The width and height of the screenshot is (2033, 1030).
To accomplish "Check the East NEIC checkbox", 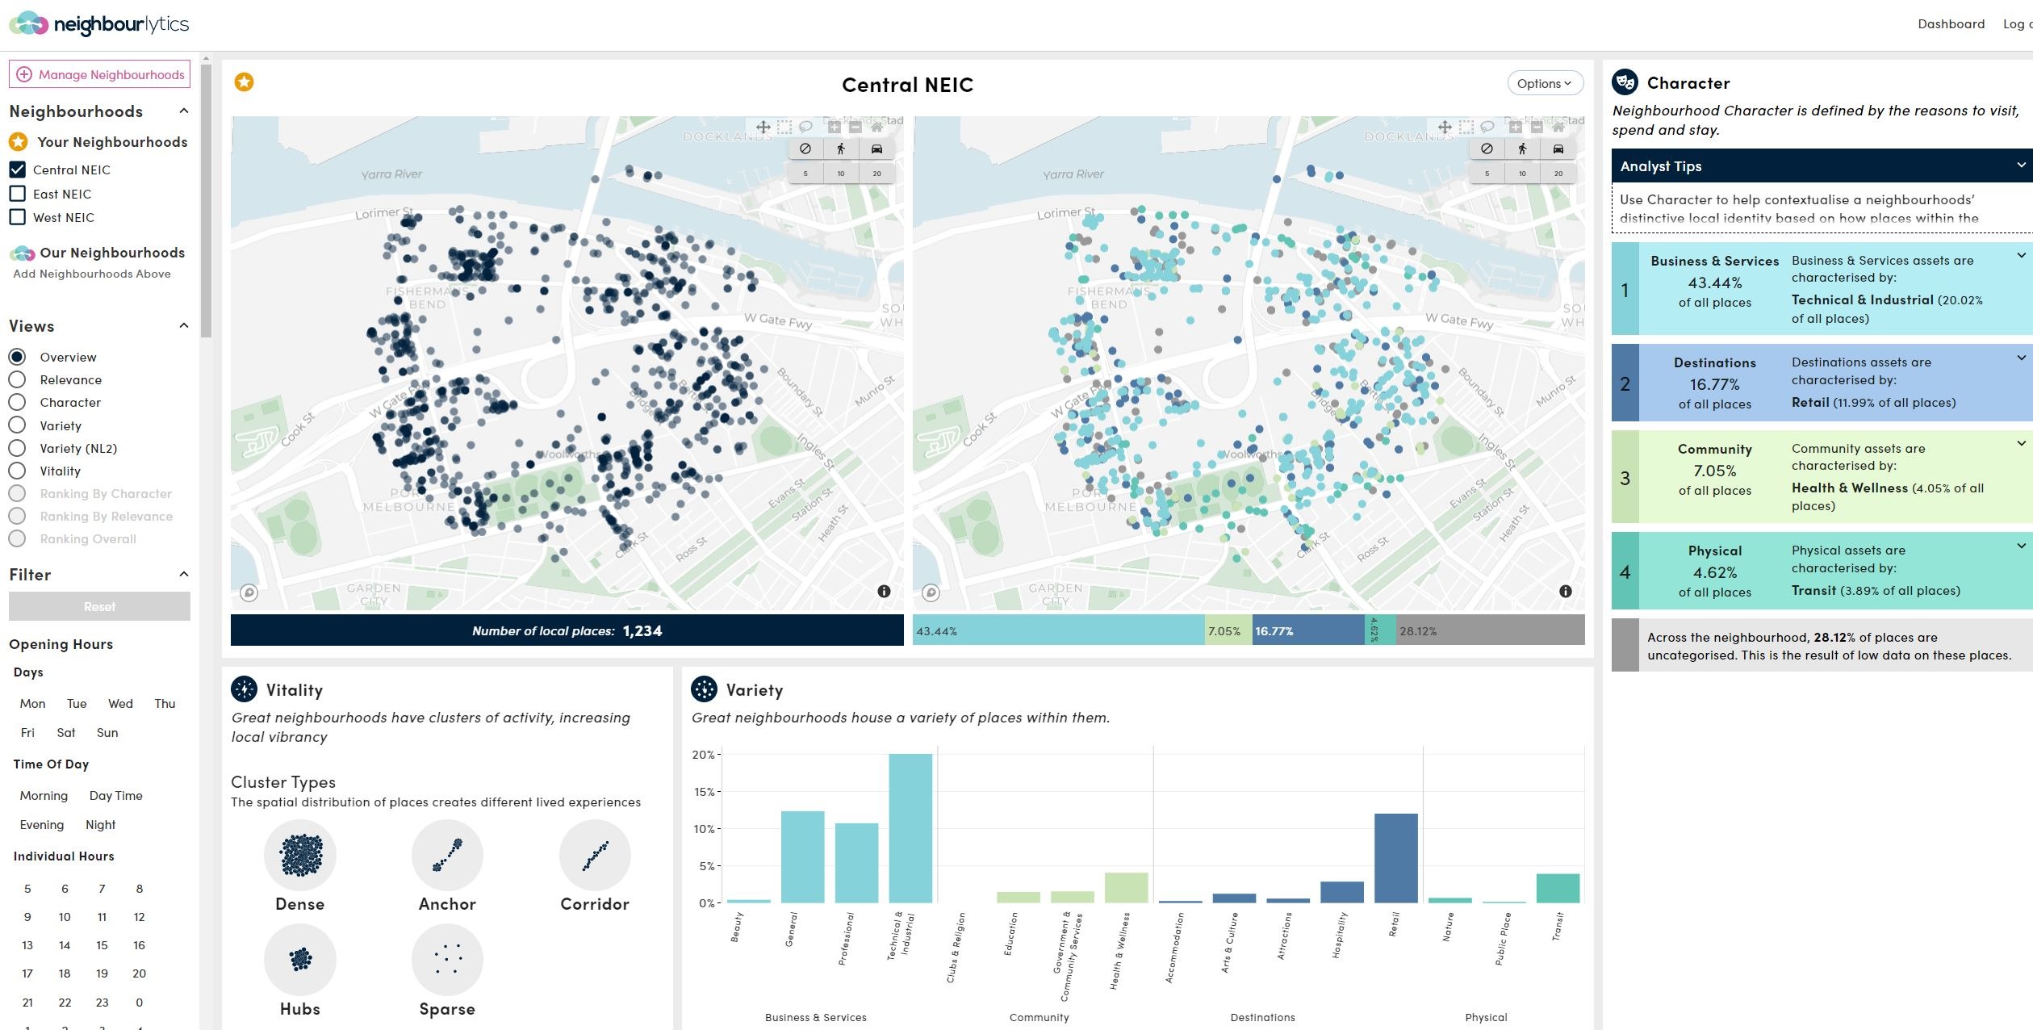I will (x=17, y=194).
